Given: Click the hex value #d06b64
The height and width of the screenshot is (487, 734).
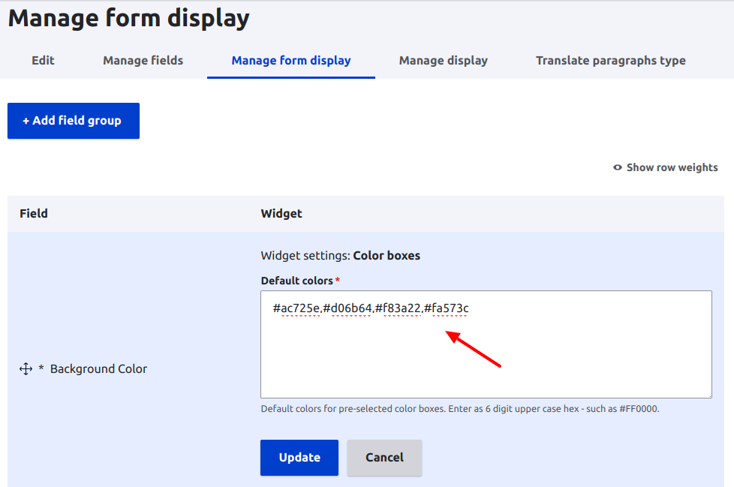Looking at the screenshot, I should point(348,308).
